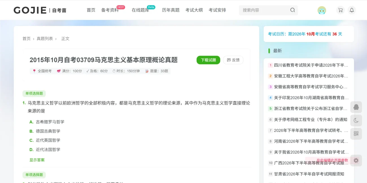
Task: Toggle dark mode with the moon icon
Action: click(x=356, y=120)
